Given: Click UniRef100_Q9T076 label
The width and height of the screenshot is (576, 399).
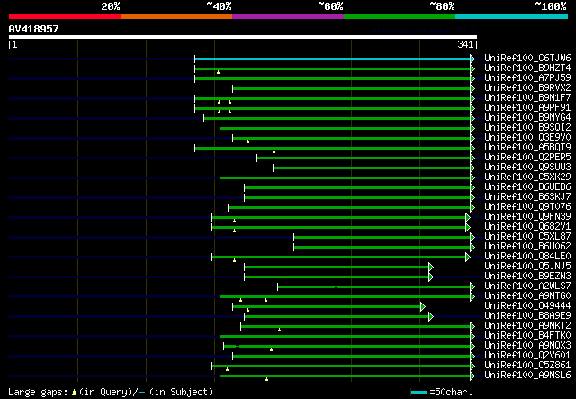Looking at the screenshot, I should pos(527,207).
